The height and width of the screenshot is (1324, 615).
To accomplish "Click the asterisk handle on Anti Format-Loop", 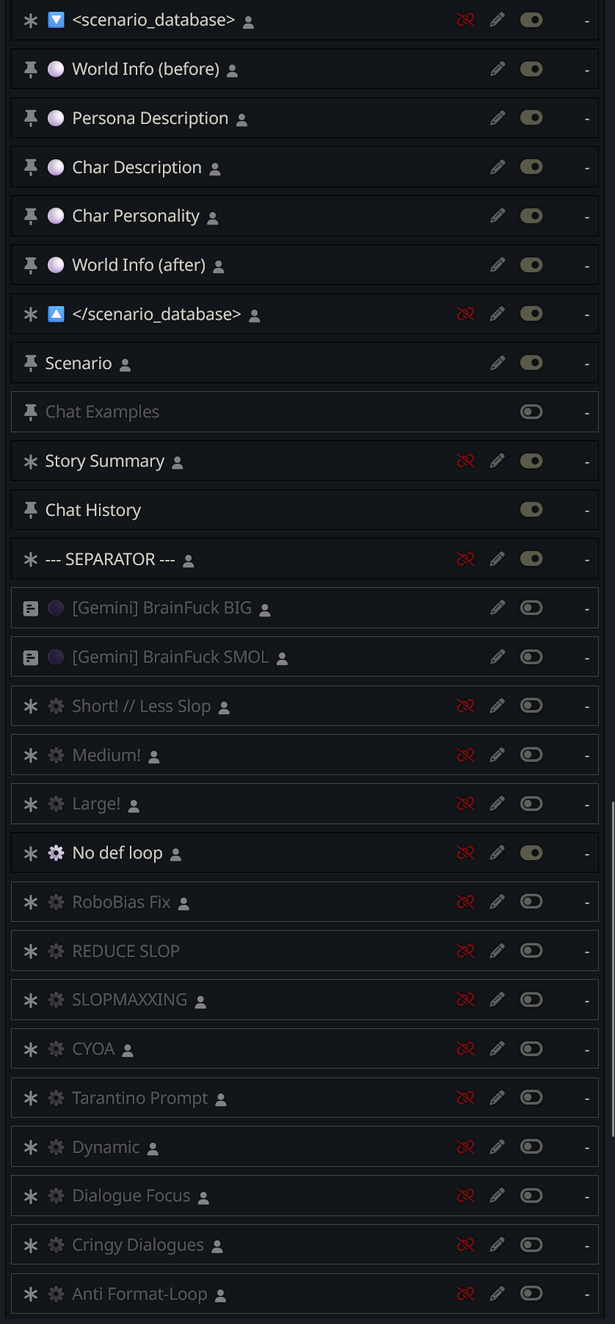I will pos(31,1295).
